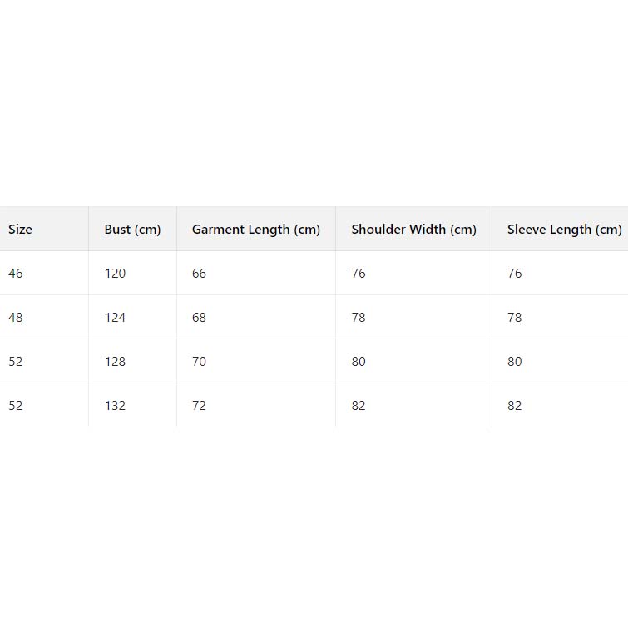The height and width of the screenshot is (628, 628).
Task: Select the shoulder width 76 cell
Action: (359, 274)
